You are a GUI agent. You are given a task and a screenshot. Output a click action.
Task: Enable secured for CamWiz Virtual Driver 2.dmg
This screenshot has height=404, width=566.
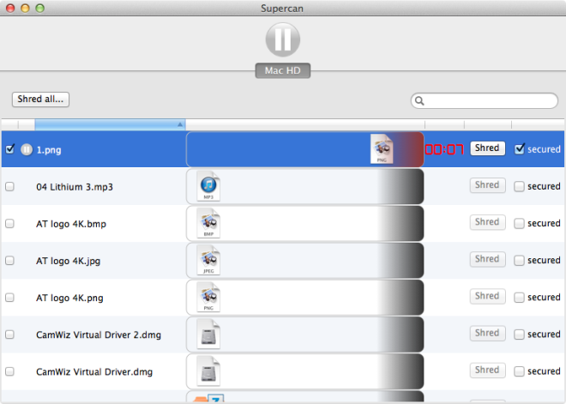[x=519, y=335]
